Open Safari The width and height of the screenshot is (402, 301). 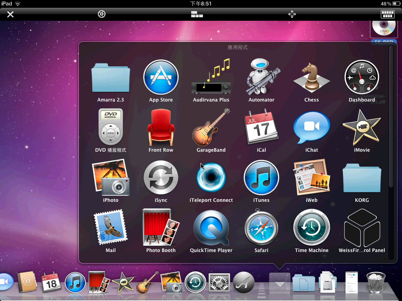coord(261,227)
